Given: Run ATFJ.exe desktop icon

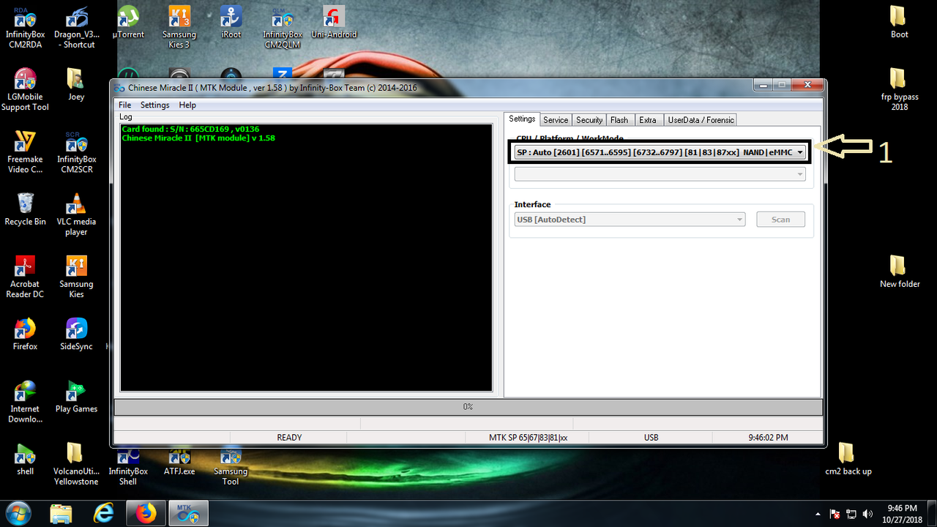Looking at the screenshot, I should click(179, 461).
